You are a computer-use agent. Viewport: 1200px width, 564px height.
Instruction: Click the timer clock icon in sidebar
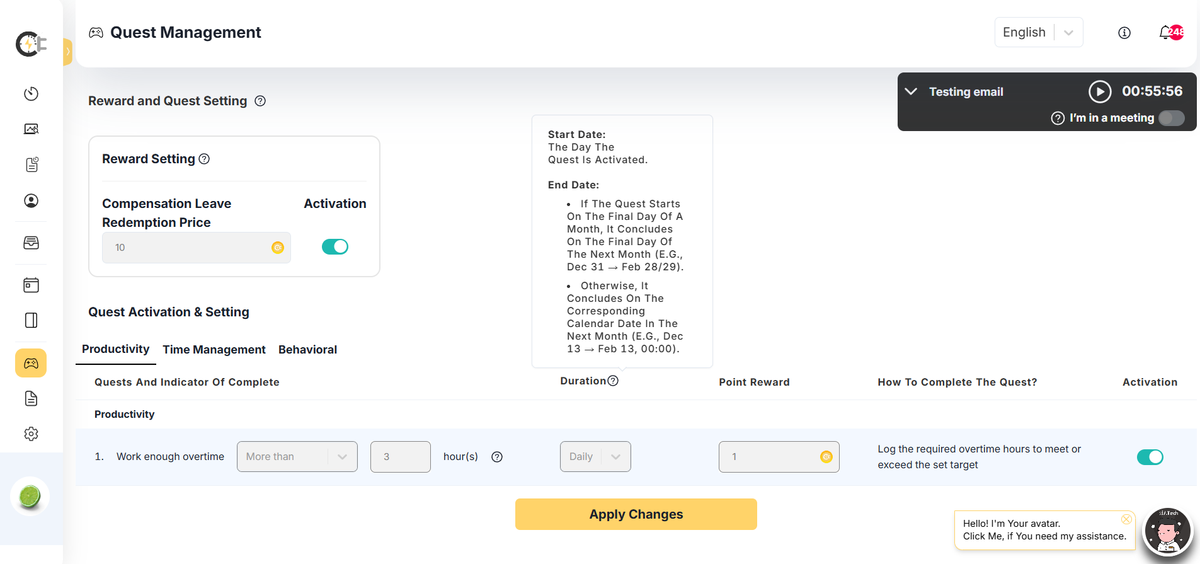click(x=31, y=94)
